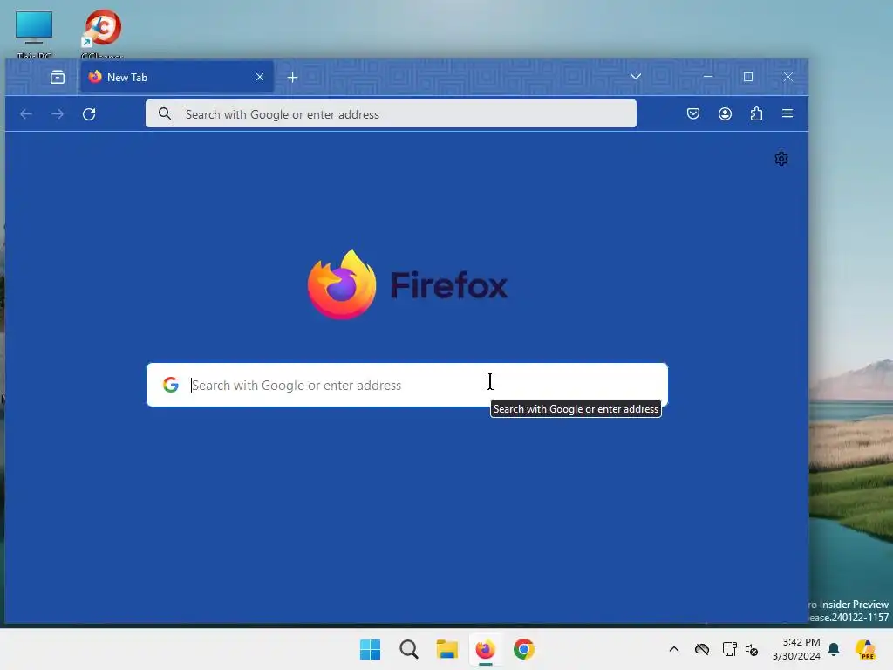Click the cloud sync-off tray icon
The height and width of the screenshot is (670, 893).
click(702, 649)
